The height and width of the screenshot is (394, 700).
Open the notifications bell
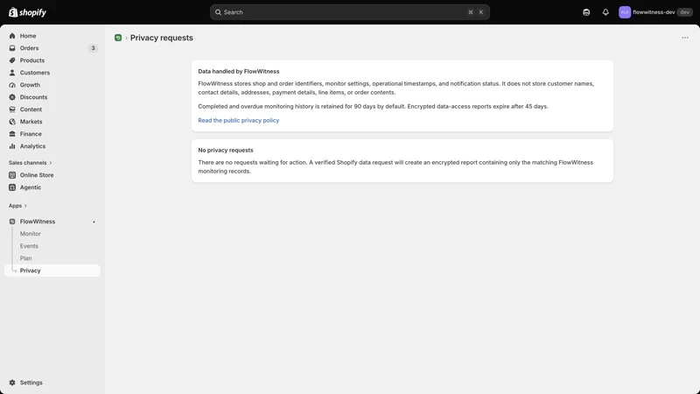[x=605, y=12]
